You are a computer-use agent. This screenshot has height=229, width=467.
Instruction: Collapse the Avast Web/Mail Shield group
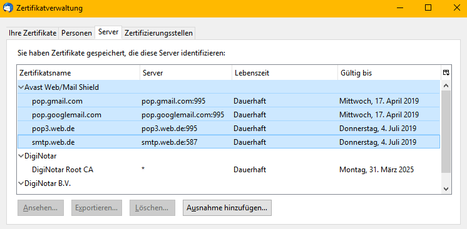[x=21, y=87]
